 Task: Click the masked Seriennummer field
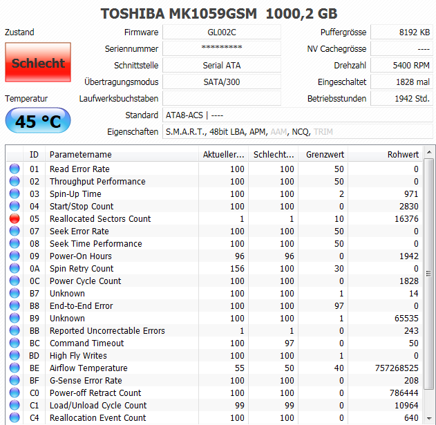pyautogui.click(x=222, y=48)
